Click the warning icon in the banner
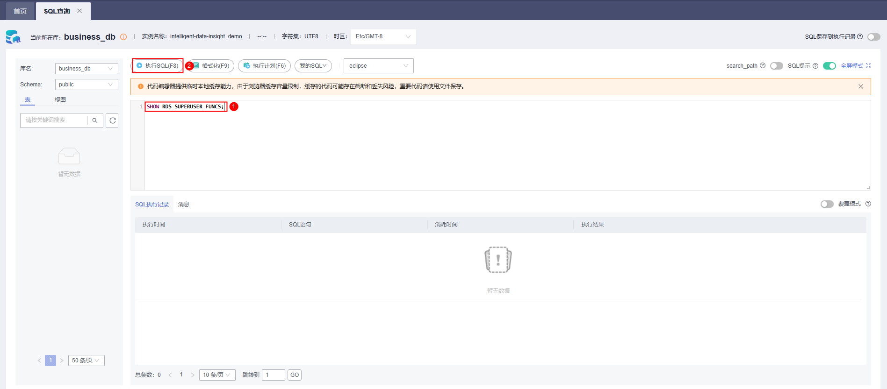The image size is (887, 389). coord(141,86)
